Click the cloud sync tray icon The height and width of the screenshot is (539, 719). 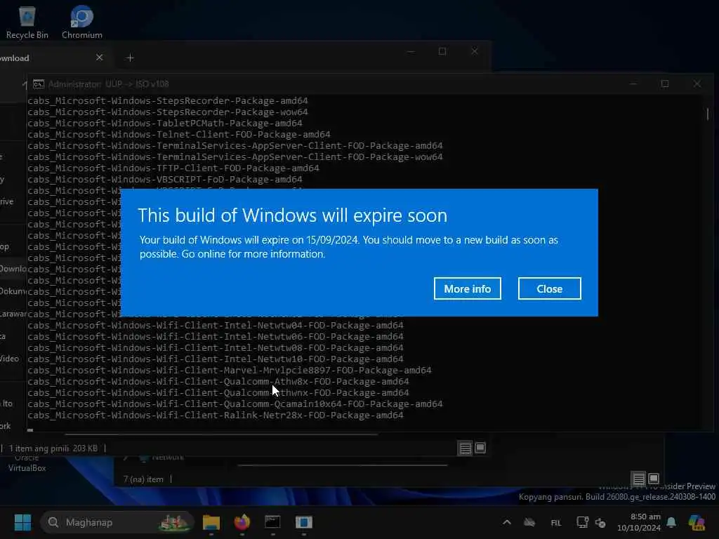(x=529, y=522)
